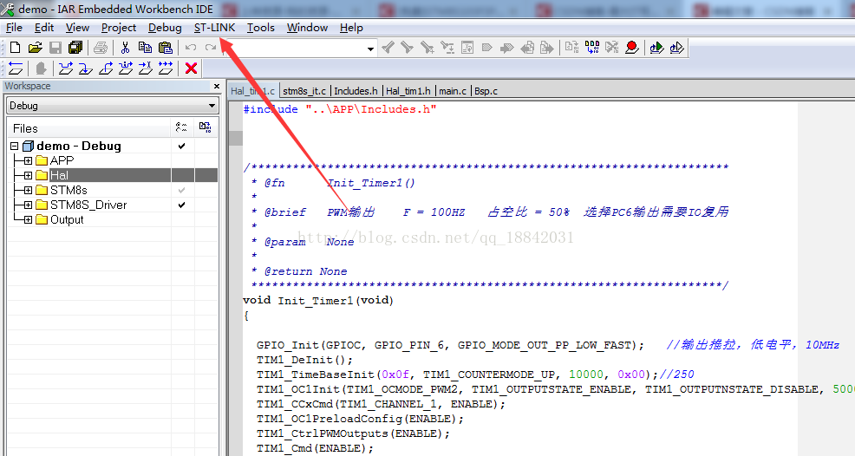This screenshot has height=456, width=855.
Task: Open the Tools menu
Action: pyautogui.click(x=261, y=27)
